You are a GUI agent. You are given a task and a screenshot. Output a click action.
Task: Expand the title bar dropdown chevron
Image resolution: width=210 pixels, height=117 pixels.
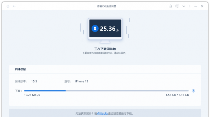[x=184, y=6]
